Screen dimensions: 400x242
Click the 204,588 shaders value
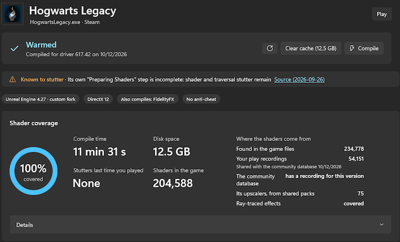tap(173, 183)
